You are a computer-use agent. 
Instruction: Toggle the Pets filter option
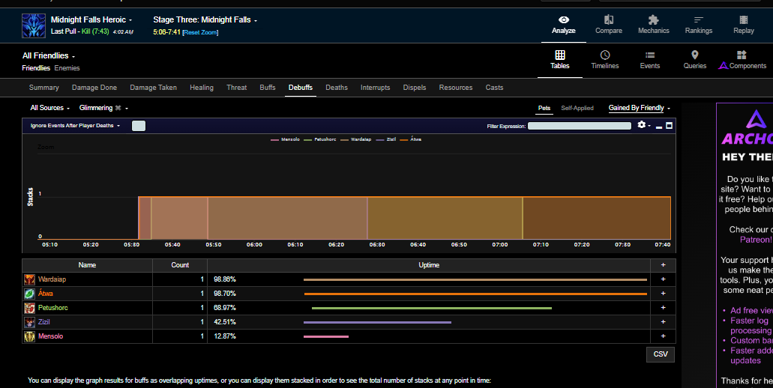(x=544, y=109)
